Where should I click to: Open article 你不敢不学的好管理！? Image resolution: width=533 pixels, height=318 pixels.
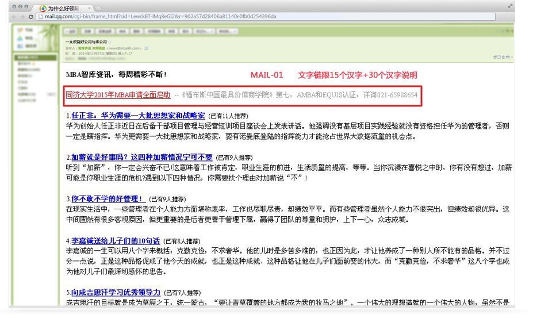pos(109,199)
